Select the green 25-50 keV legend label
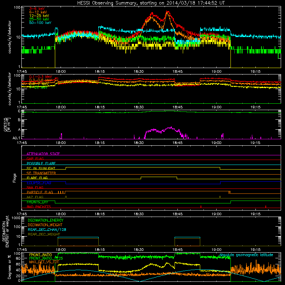The image size is (285, 285). point(39,19)
